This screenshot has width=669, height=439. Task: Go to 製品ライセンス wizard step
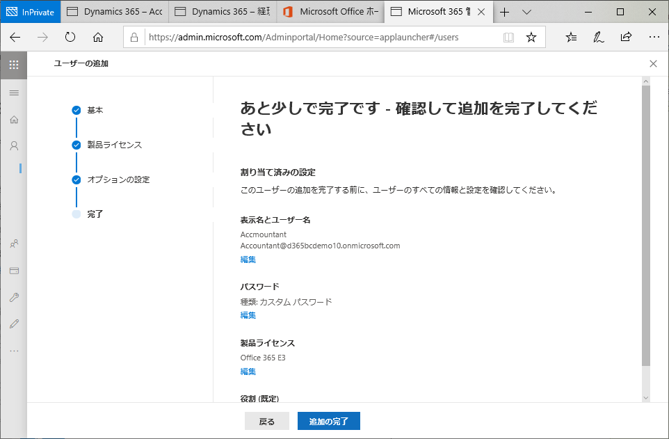(x=114, y=145)
